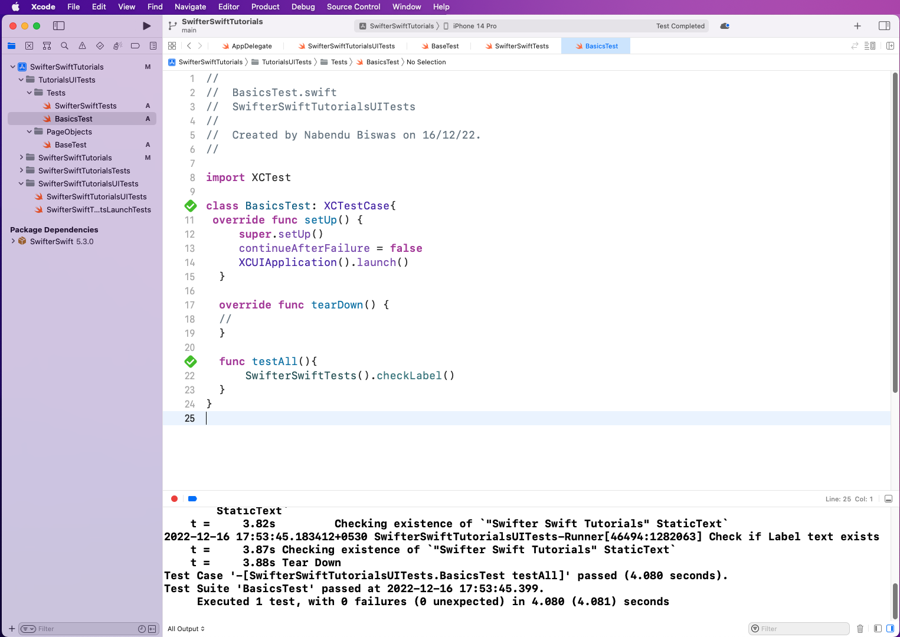Click the test status diamond beside testAll
Viewport: 900px width, 637px height.
point(191,362)
